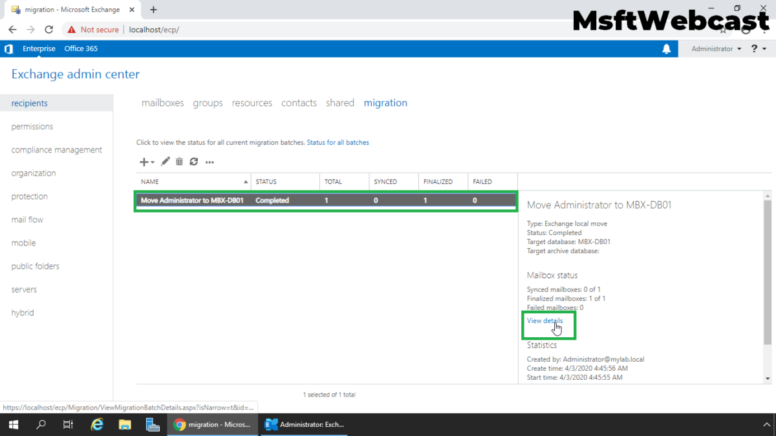Open the Administrator account dropdown

pos(716,49)
